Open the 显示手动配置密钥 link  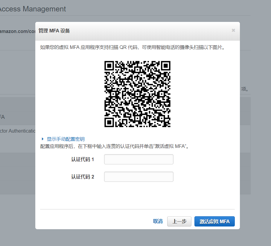click(x=66, y=139)
